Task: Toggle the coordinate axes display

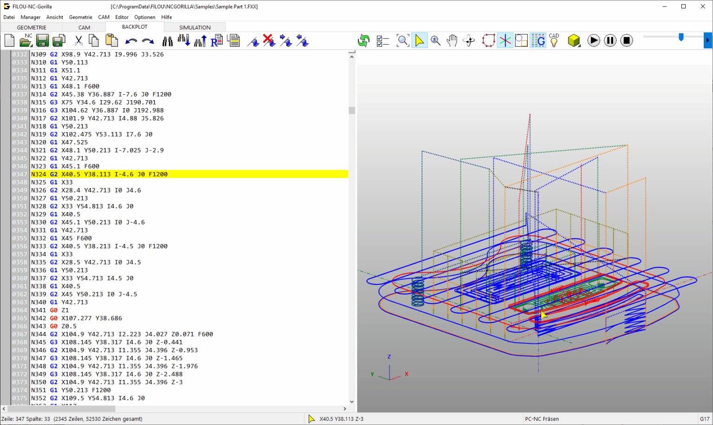Action: 505,41
